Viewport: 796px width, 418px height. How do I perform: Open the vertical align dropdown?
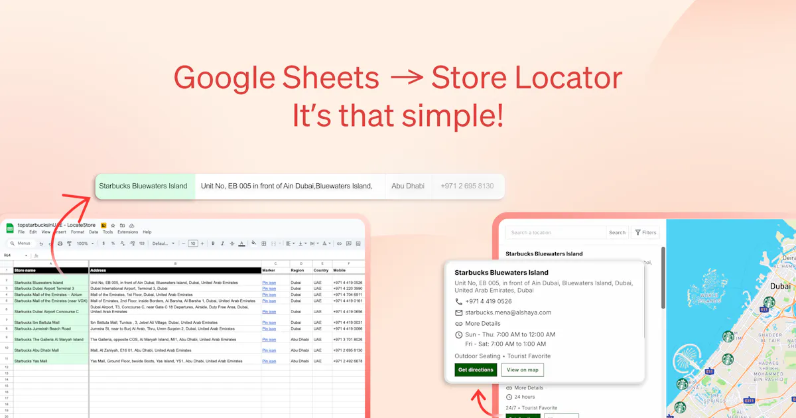tap(302, 244)
